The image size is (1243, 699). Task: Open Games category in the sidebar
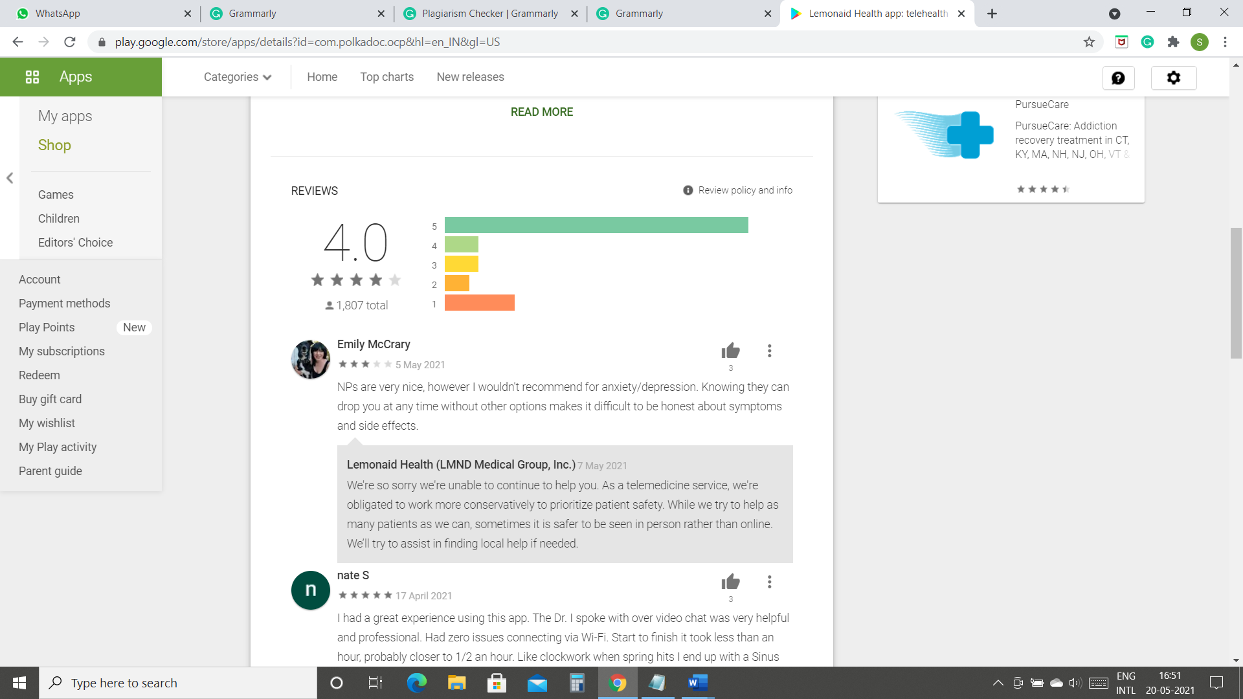tap(56, 195)
